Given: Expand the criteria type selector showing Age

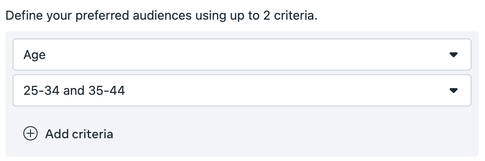Looking at the screenshot, I should coord(242,55).
